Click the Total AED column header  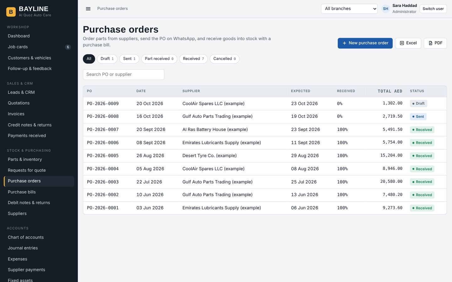coord(390,91)
